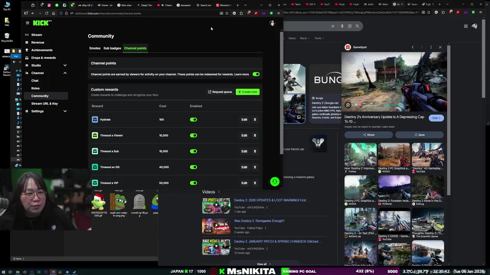The width and height of the screenshot is (490, 275).
Task: Open GameSpot preview more options menu
Action: coord(431,47)
